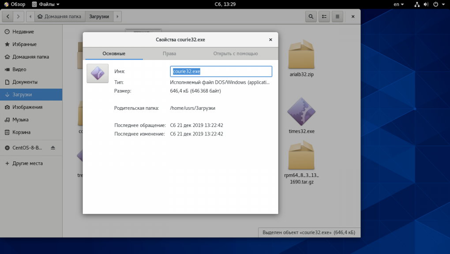Expand the en keyboard layout dropdown
The height and width of the screenshot is (254, 450).
coord(399,4)
